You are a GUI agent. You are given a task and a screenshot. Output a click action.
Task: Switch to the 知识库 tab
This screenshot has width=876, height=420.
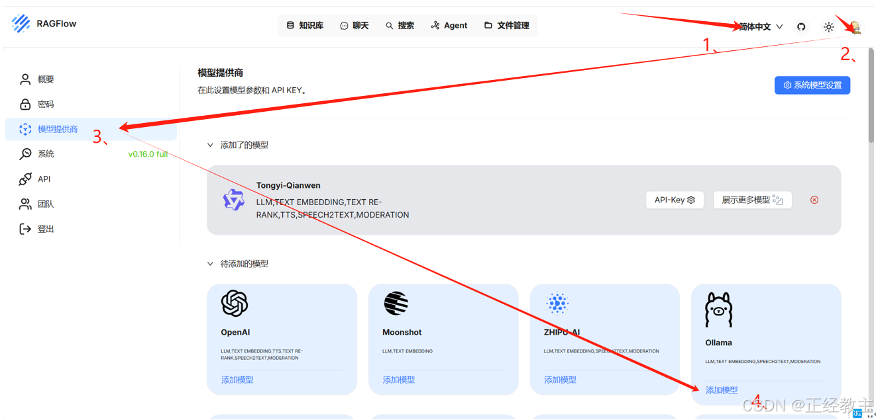pos(305,25)
